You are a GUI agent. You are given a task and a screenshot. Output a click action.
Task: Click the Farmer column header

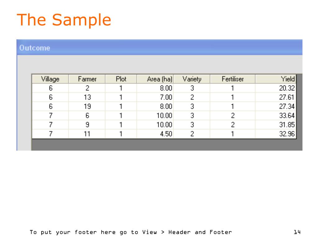pos(87,79)
